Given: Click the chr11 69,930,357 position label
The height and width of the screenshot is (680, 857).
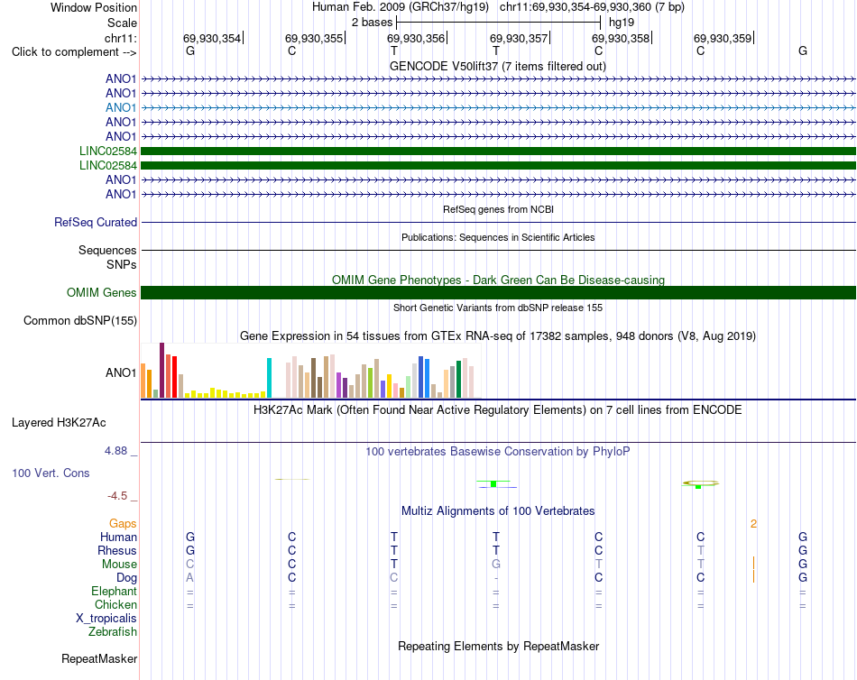Looking at the screenshot, I should click(519, 38).
